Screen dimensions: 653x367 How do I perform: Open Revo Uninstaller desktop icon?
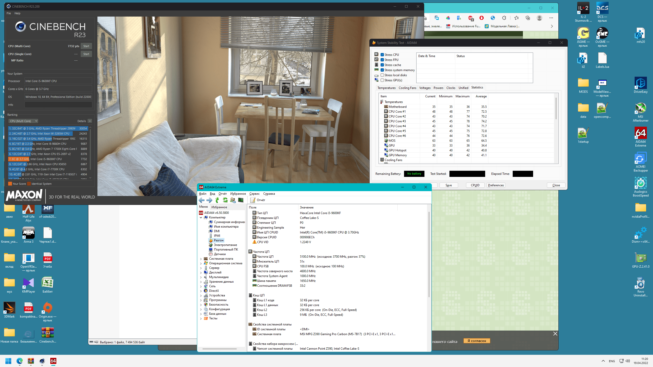pyautogui.click(x=641, y=287)
